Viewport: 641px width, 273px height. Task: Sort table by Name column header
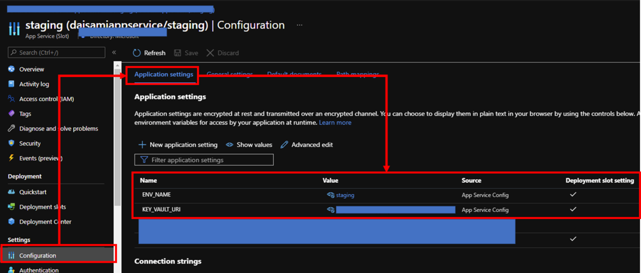pos(150,181)
